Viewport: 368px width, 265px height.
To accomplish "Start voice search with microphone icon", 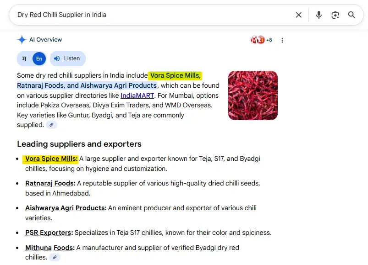I will pos(319,15).
